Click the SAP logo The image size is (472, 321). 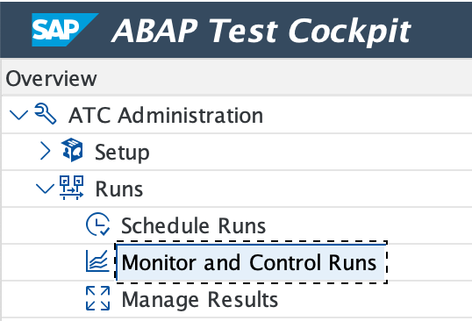coord(64,30)
